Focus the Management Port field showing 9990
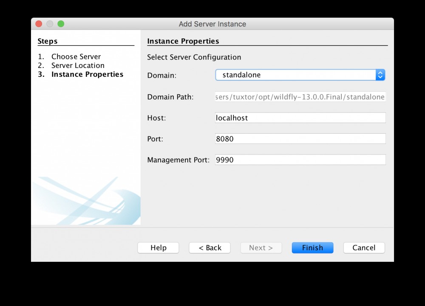 tap(300, 159)
